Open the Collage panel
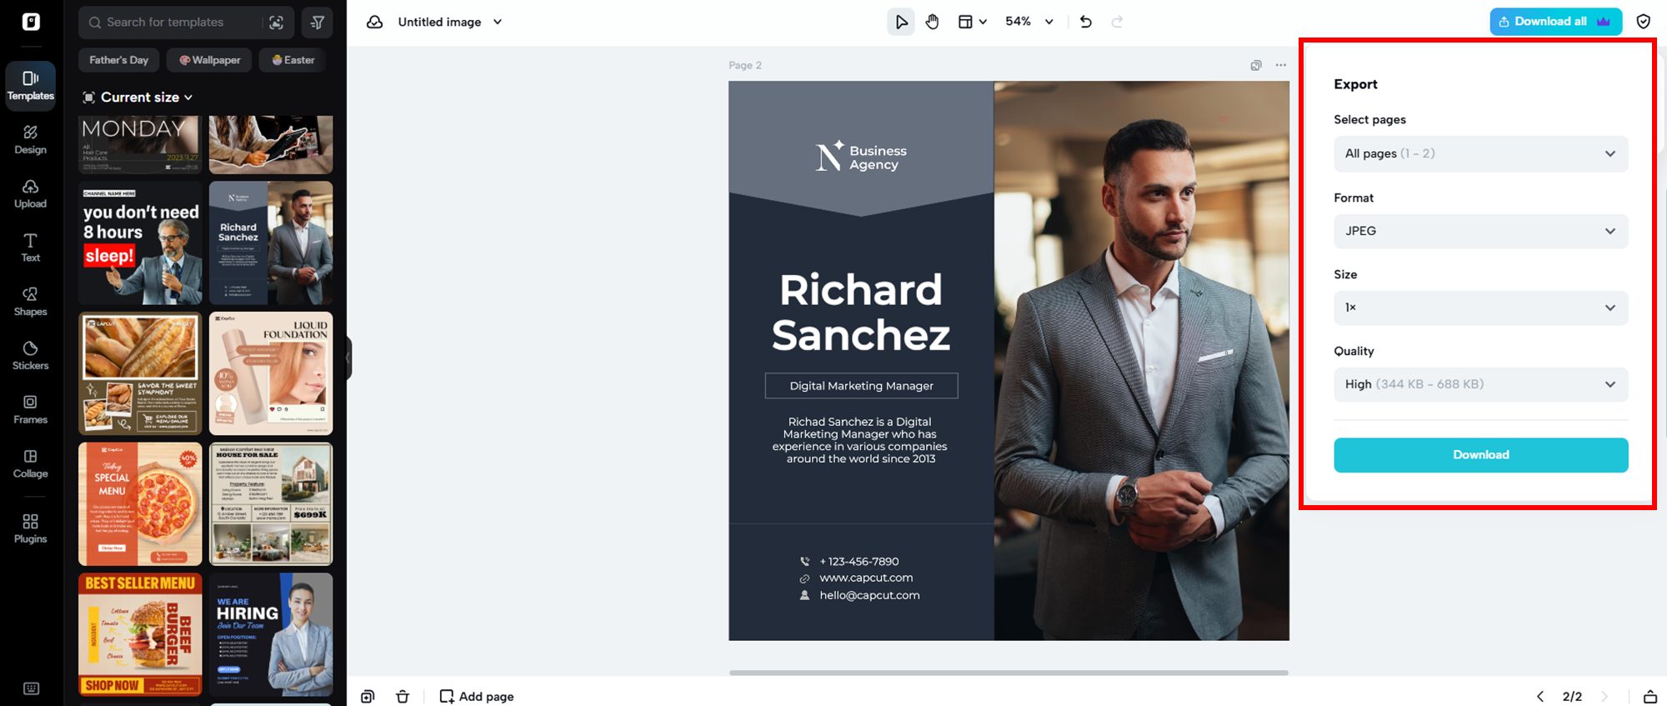Screen dimensions: 1667x706 31,463
